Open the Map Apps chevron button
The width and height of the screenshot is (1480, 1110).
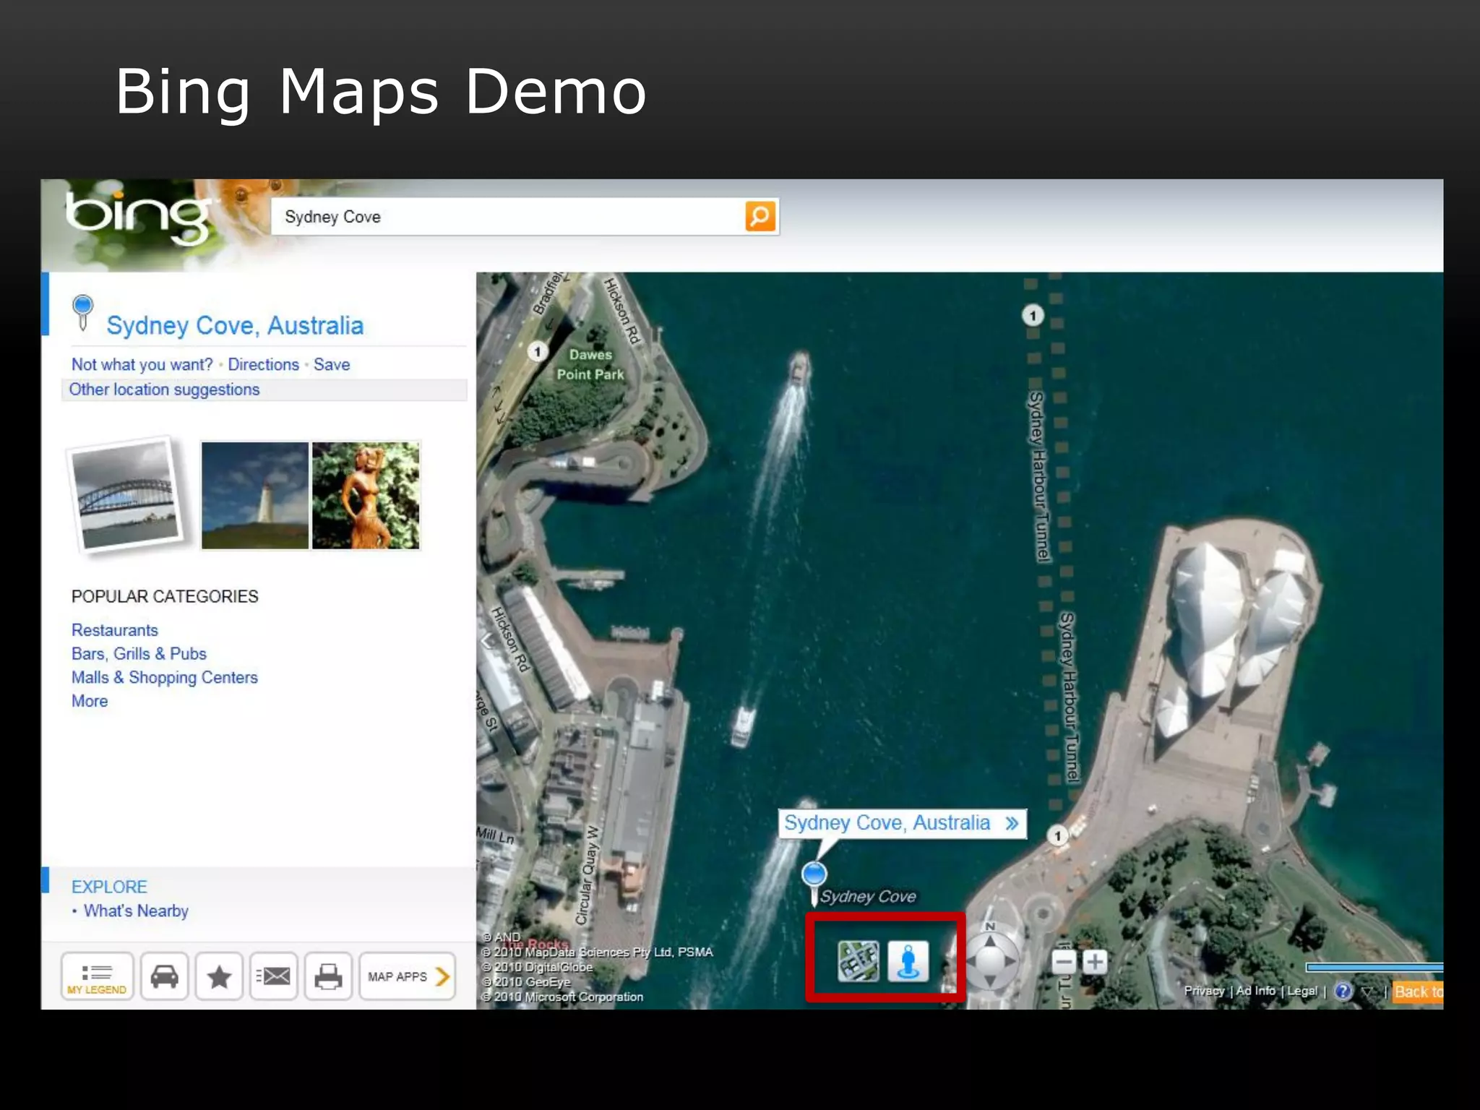[407, 976]
